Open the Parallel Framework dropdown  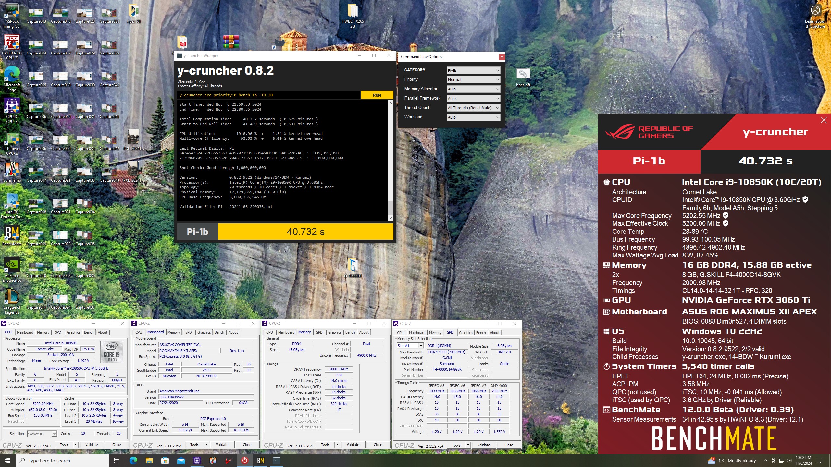click(x=473, y=98)
